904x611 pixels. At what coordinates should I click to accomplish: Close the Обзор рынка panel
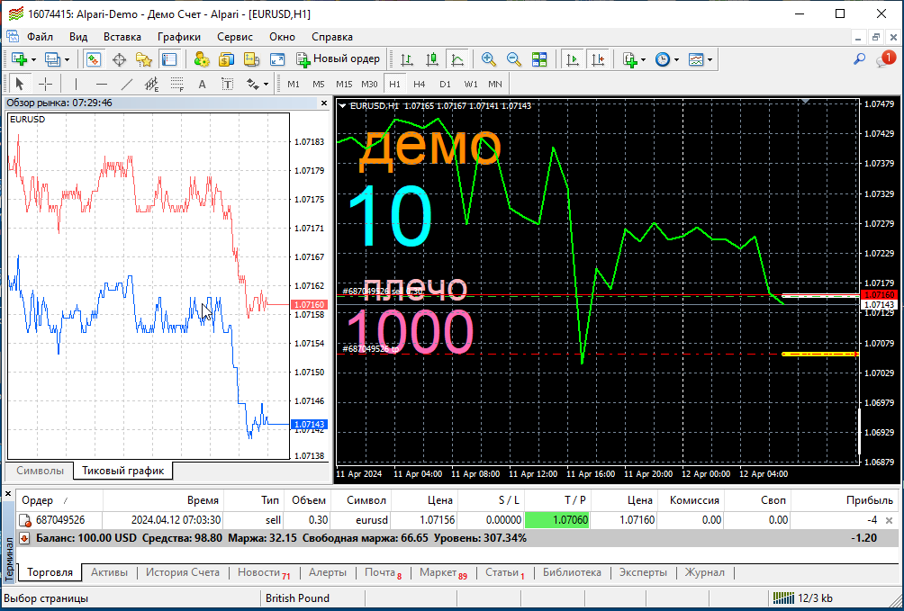click(324, 103)
